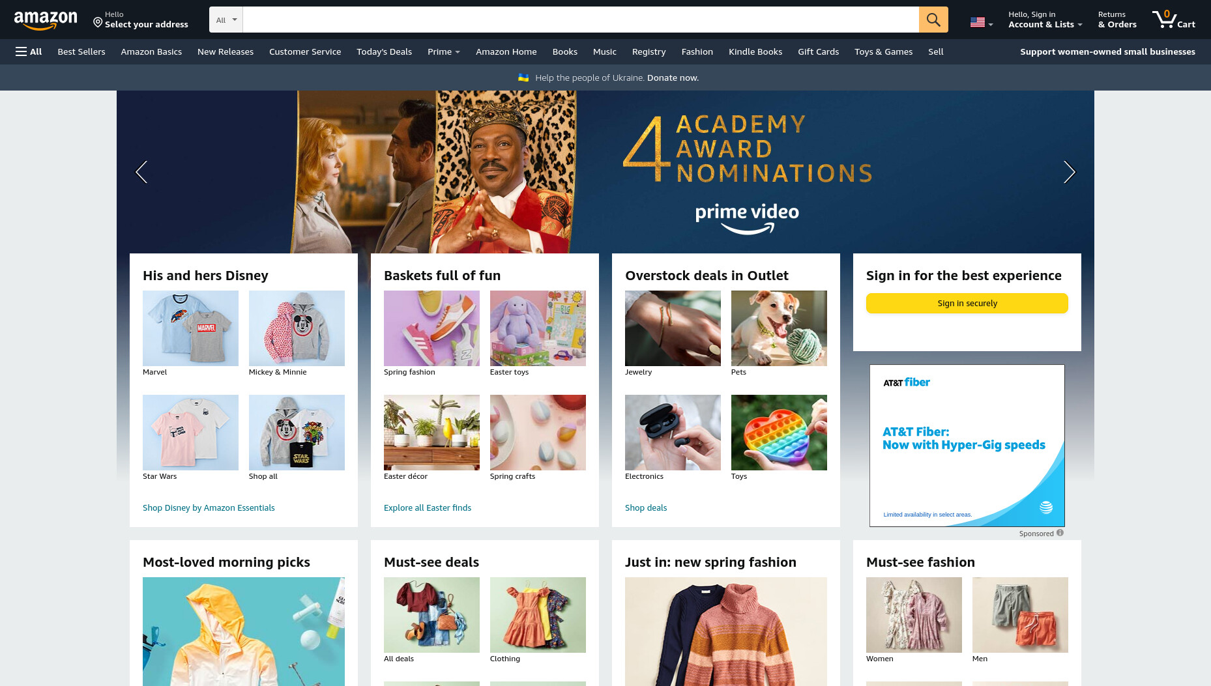
Task: Click the Amazon logo
Action: (46, 20)
